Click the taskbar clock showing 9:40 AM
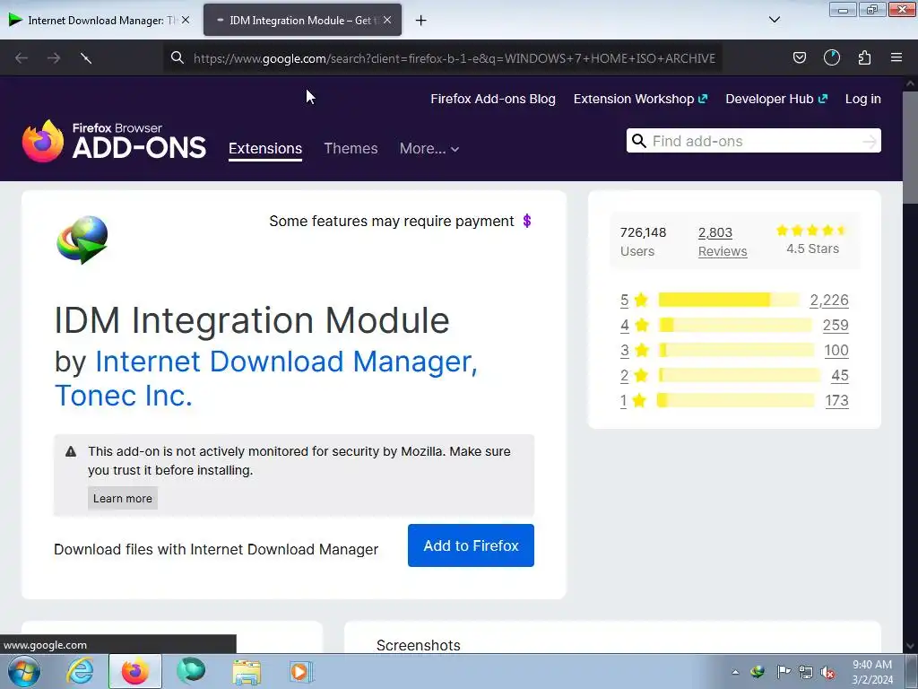This screenshot has height=689, width=918. tap(872, 672)
